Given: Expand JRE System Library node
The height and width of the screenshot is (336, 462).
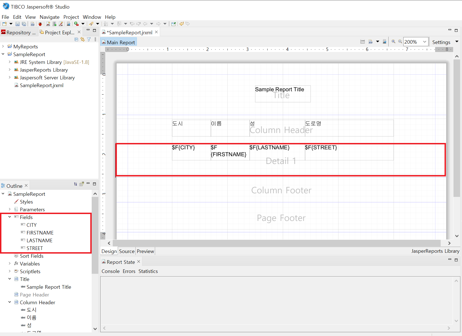Looking at the screenshot, I should (x=10, y=62).
